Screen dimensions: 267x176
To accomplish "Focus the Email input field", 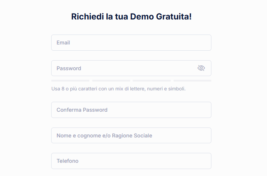I will click(x=131, y=43).
